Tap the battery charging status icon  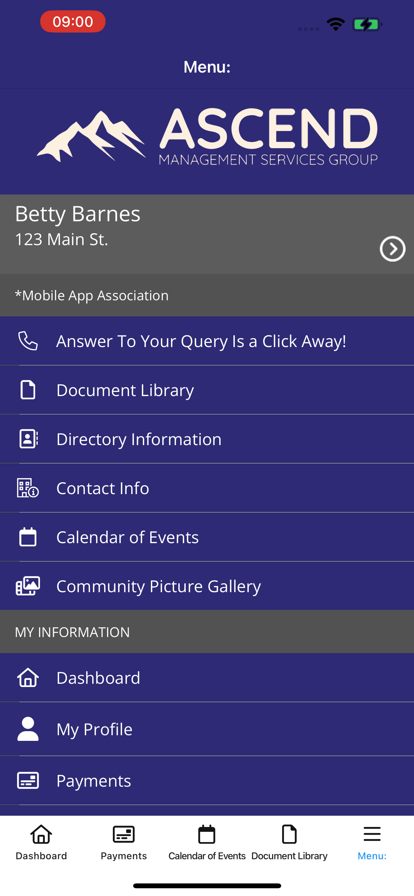[x=367, y=24]
